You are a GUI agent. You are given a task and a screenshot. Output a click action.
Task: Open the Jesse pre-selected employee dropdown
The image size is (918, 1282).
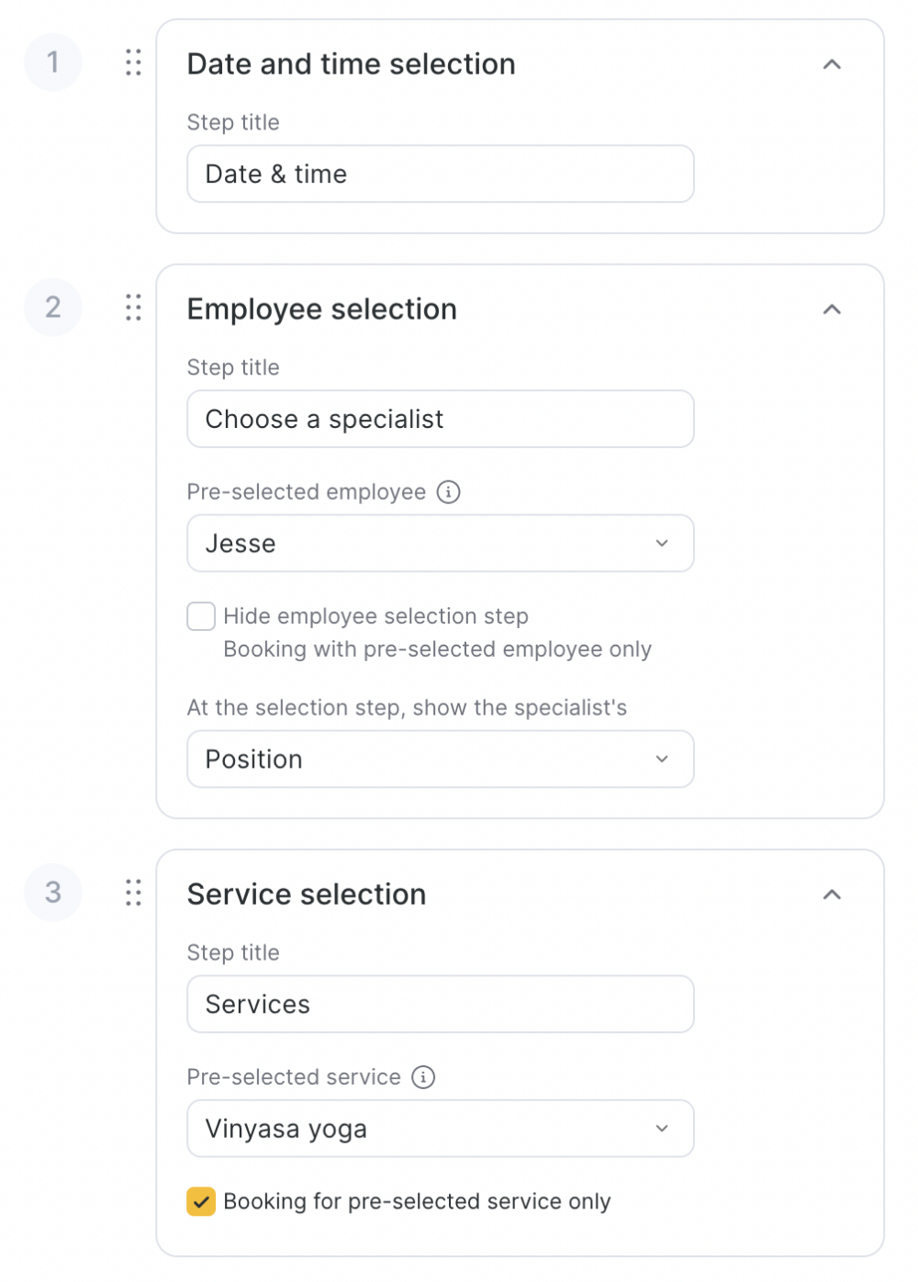tap(441, 544)
